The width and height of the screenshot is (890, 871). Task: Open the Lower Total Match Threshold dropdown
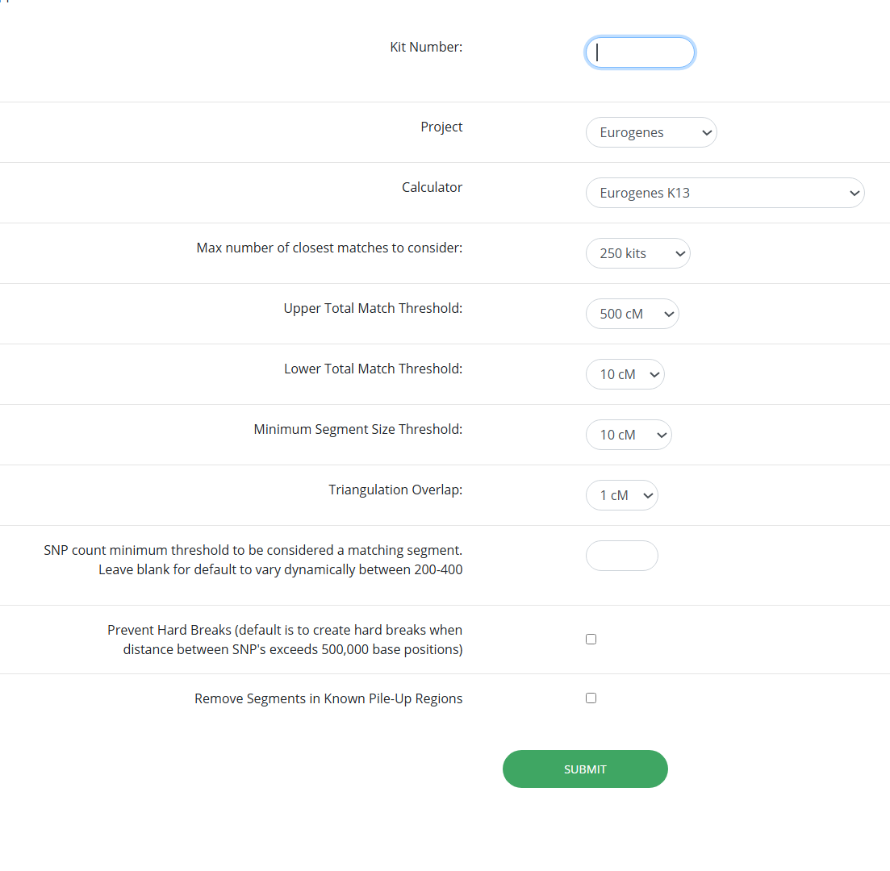tap(625, 374)
